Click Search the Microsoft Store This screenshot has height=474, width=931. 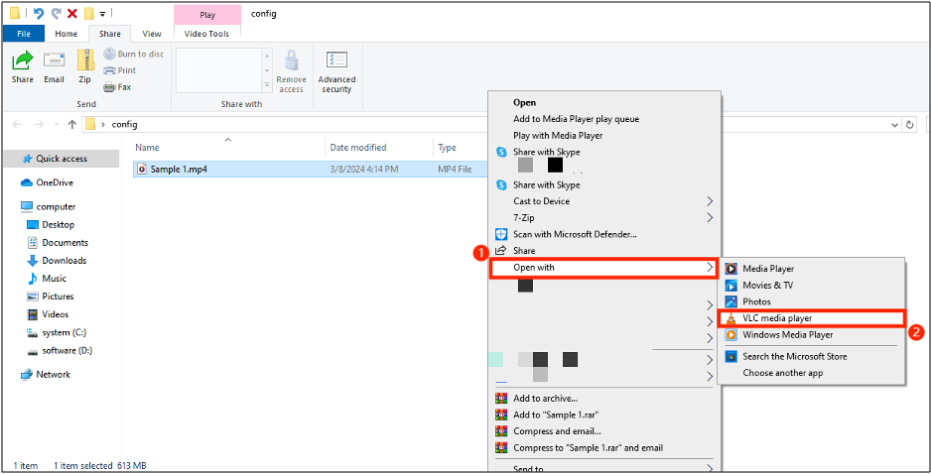(x=794, y=356)
